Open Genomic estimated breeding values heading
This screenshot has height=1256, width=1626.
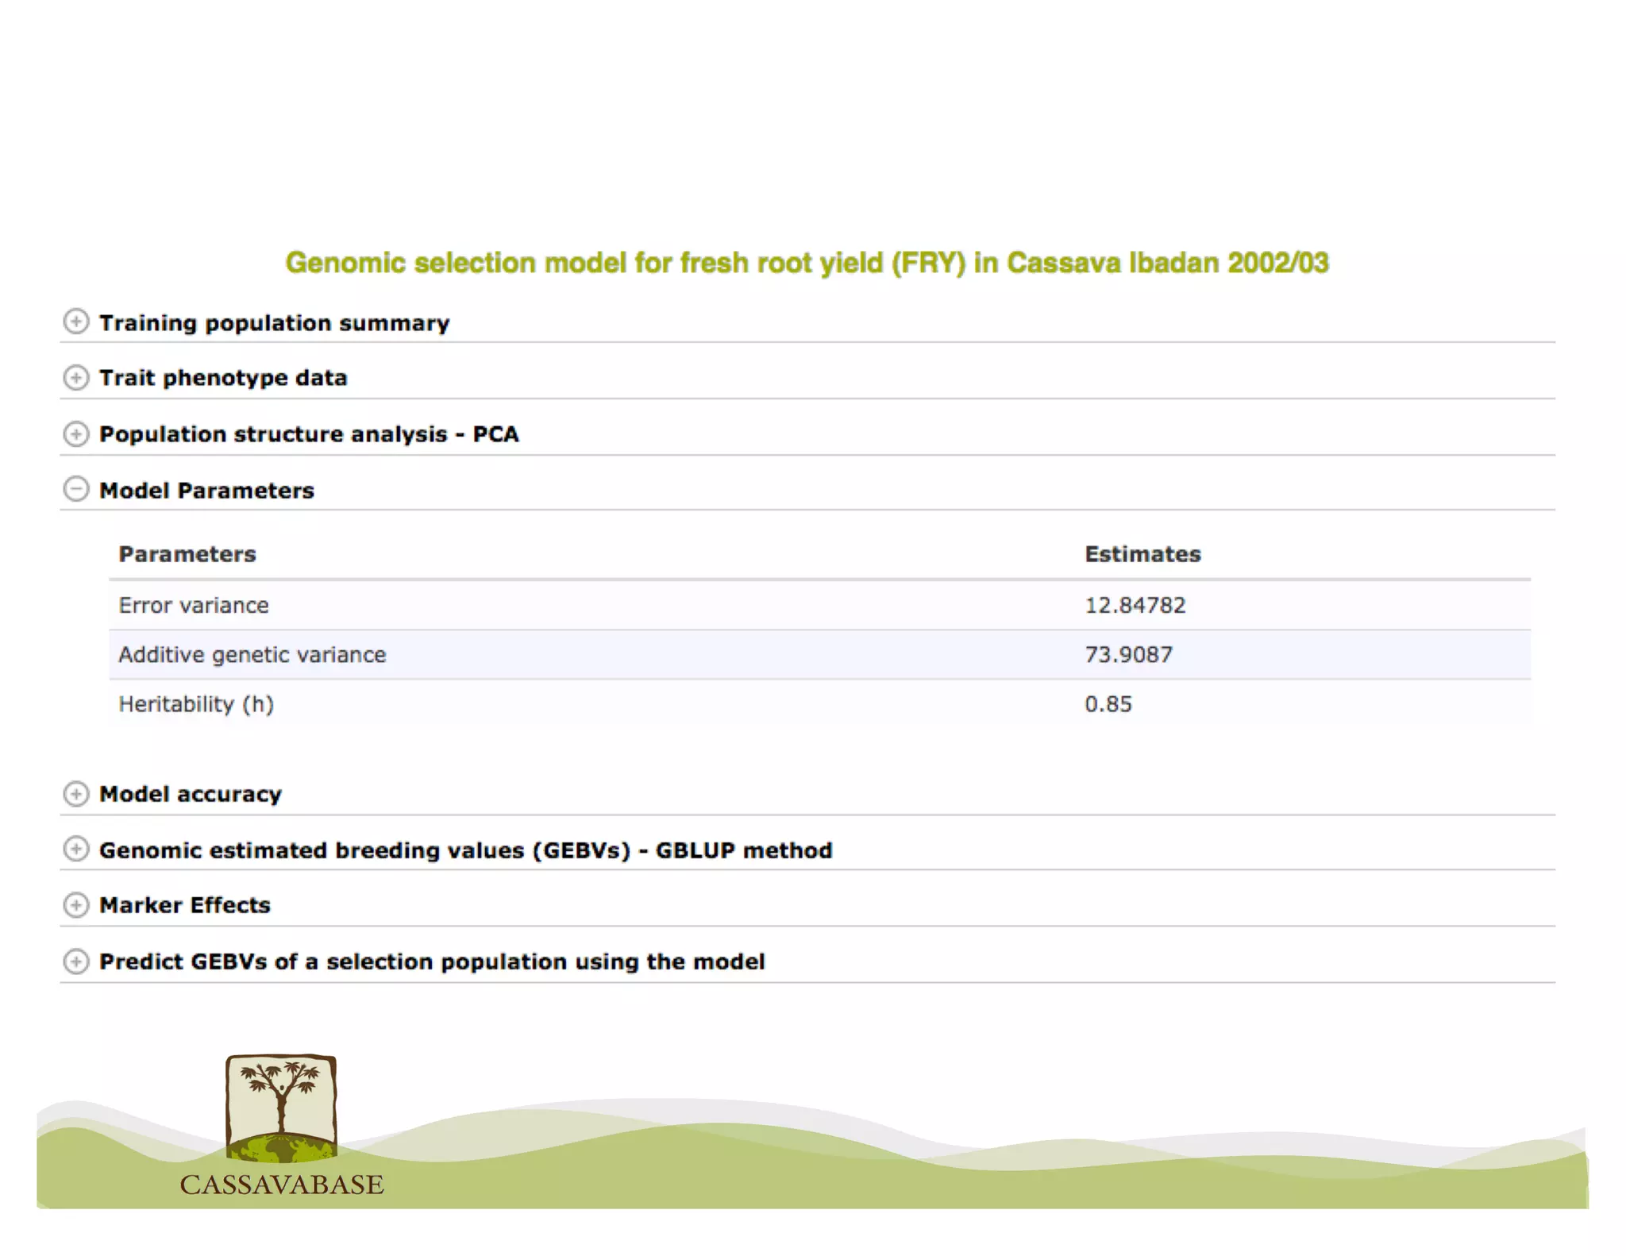(465, 850)
